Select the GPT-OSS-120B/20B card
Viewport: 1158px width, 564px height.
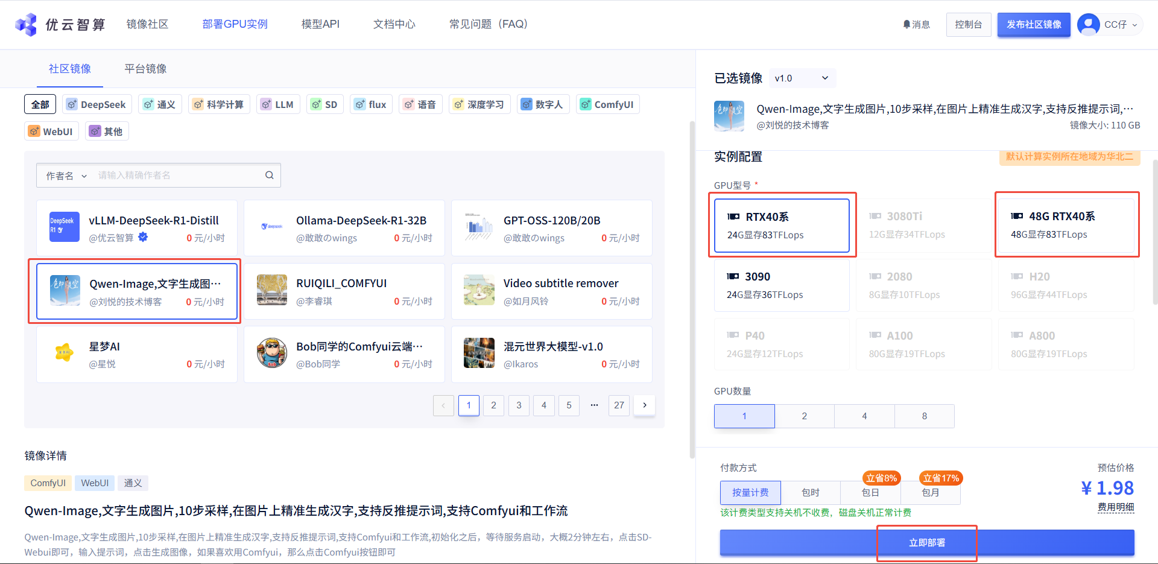552,228
